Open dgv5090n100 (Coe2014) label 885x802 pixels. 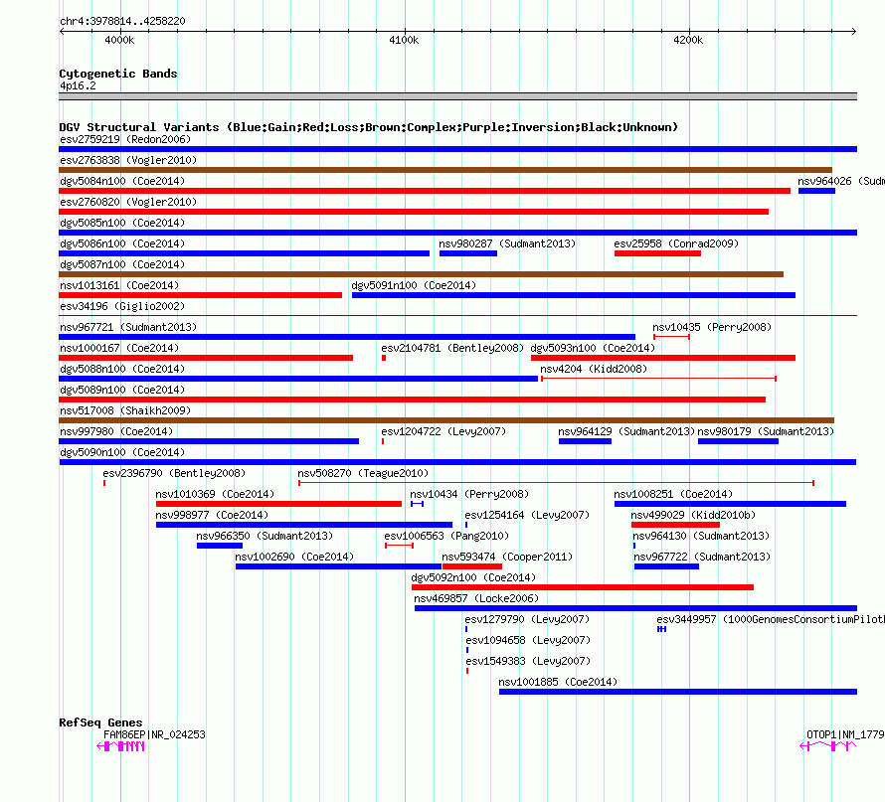tap(122, 452)
